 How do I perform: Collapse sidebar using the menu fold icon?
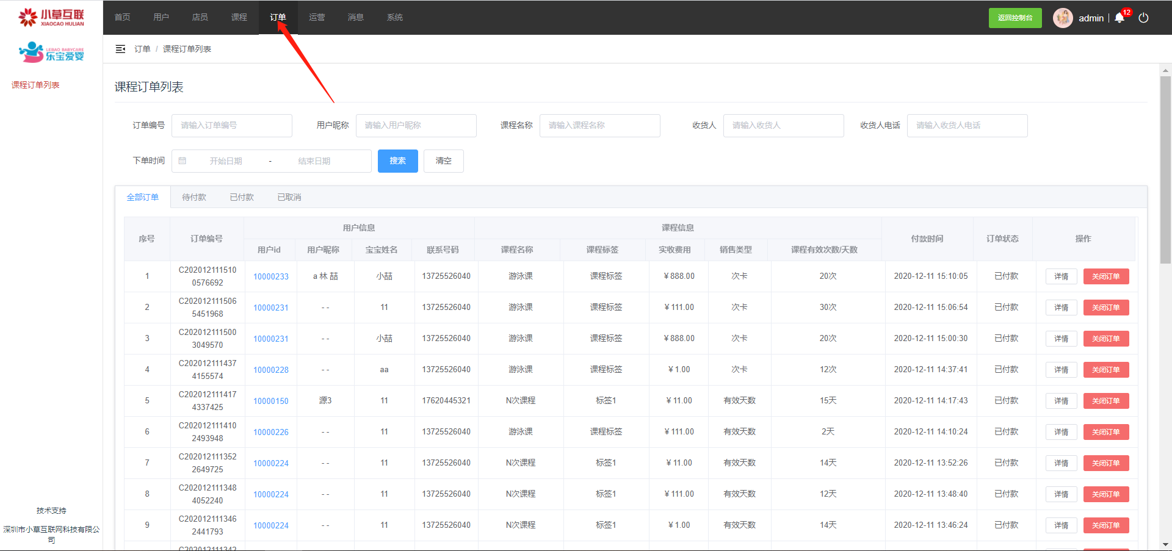point(120,49)
